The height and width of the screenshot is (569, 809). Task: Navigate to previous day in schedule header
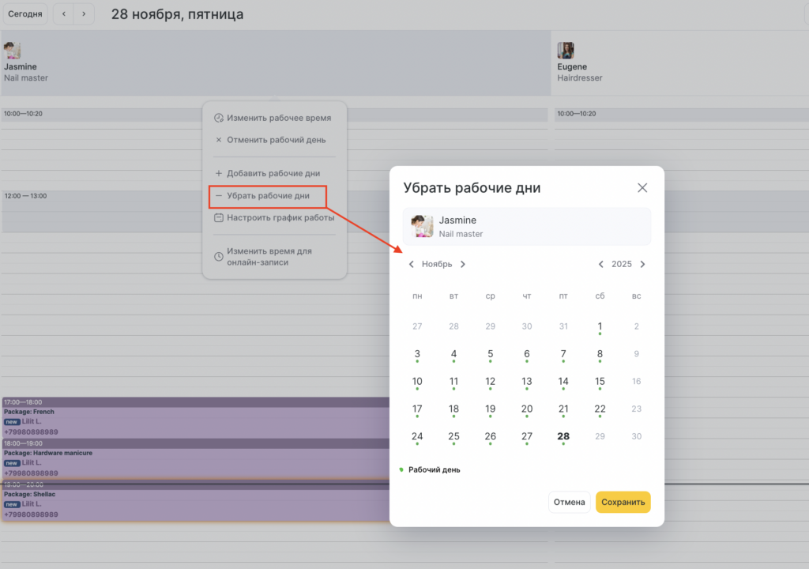point(64,14)
